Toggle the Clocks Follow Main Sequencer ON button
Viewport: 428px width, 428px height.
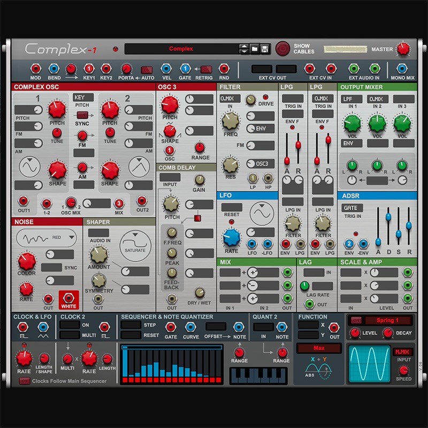24,381
